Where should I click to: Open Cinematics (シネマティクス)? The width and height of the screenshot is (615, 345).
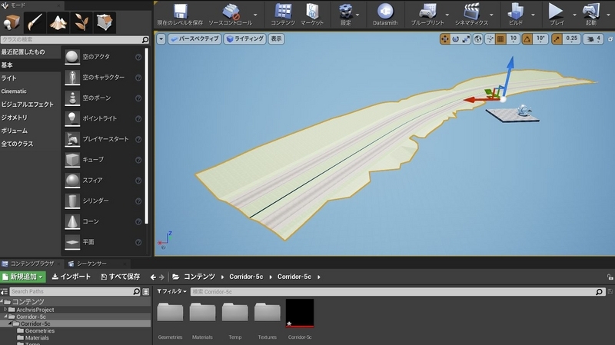tap(471, 15)
